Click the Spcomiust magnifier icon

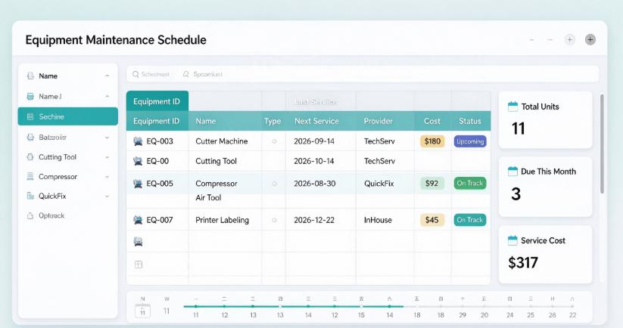point(185,74)
